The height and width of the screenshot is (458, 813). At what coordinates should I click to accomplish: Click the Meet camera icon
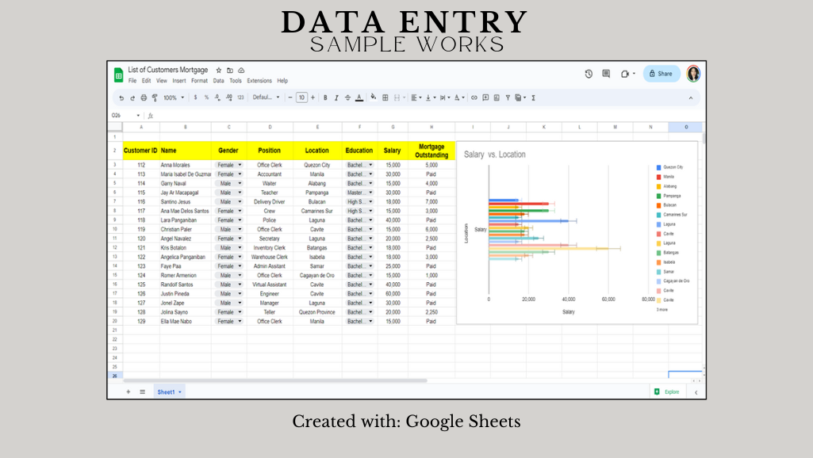point(625,74)
